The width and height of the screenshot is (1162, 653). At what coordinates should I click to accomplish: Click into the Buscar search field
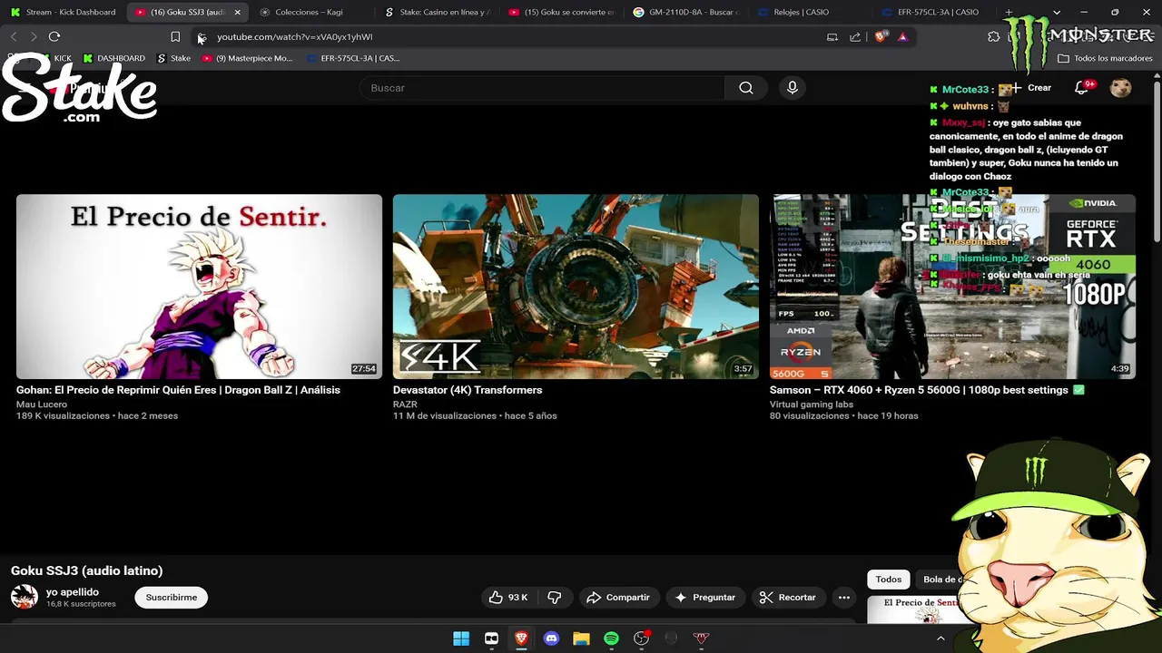tap(542, 88)
